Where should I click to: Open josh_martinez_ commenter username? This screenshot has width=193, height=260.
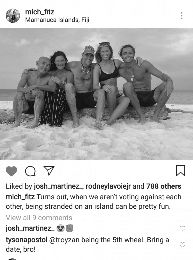(30, 228)
